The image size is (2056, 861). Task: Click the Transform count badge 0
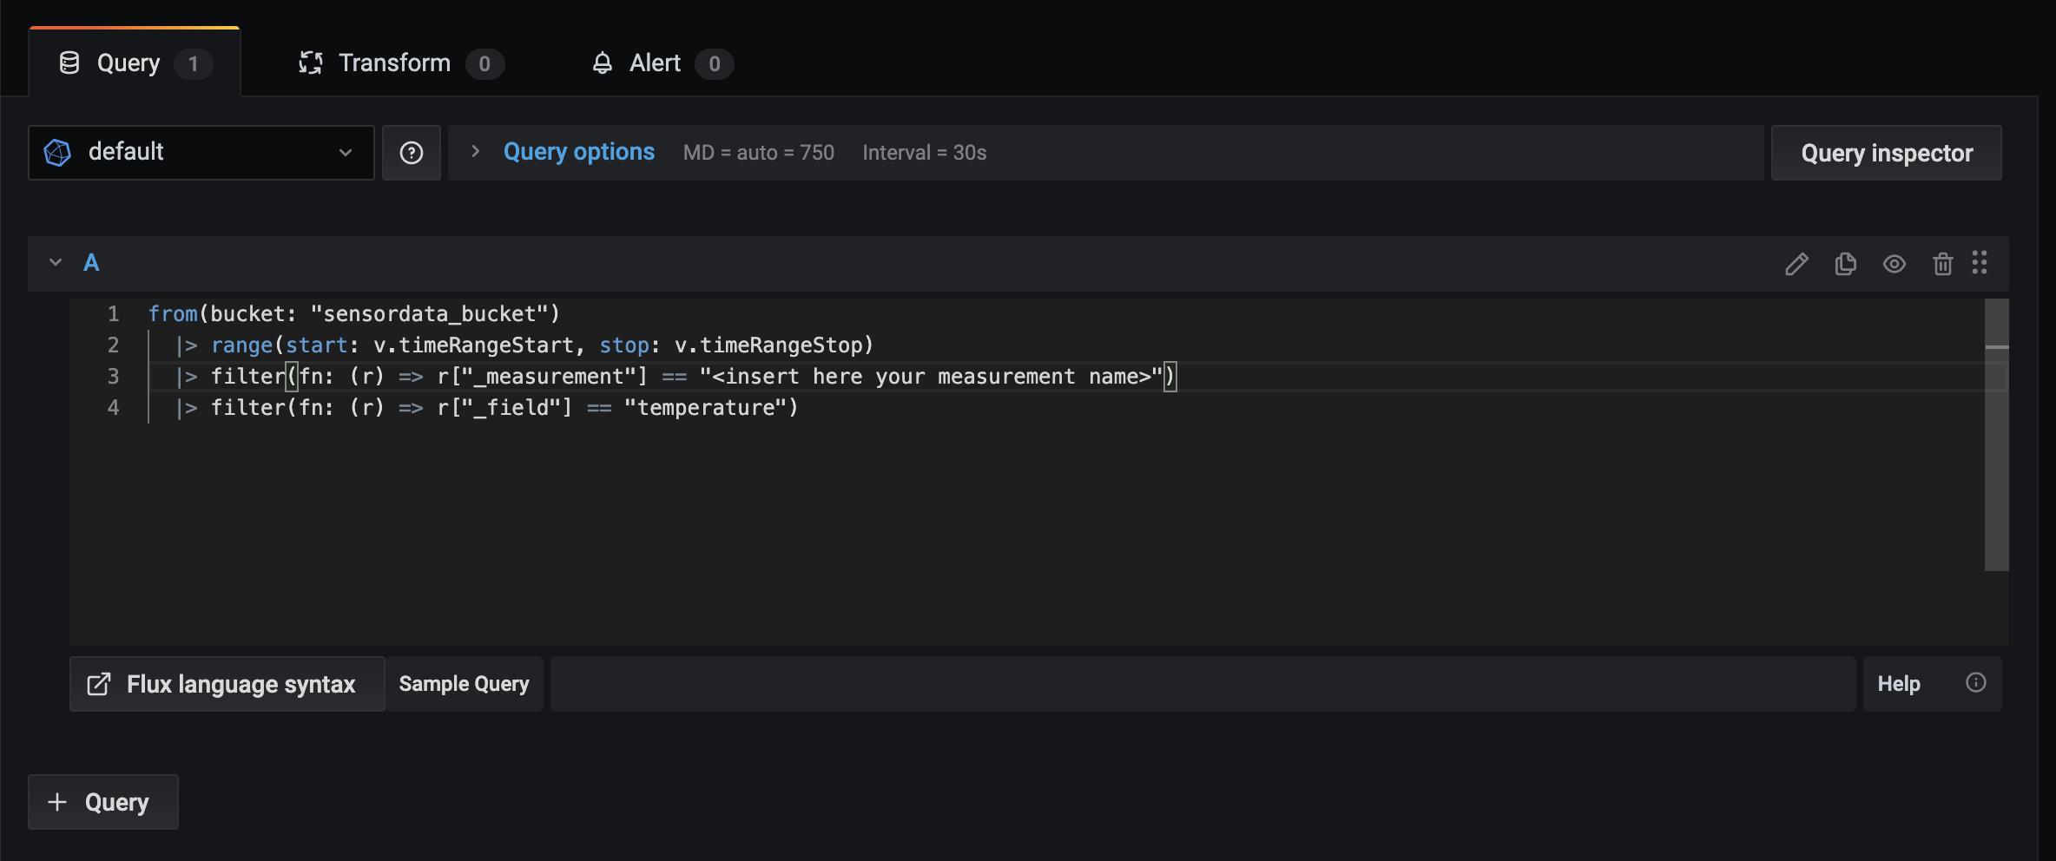coord(484,63)
